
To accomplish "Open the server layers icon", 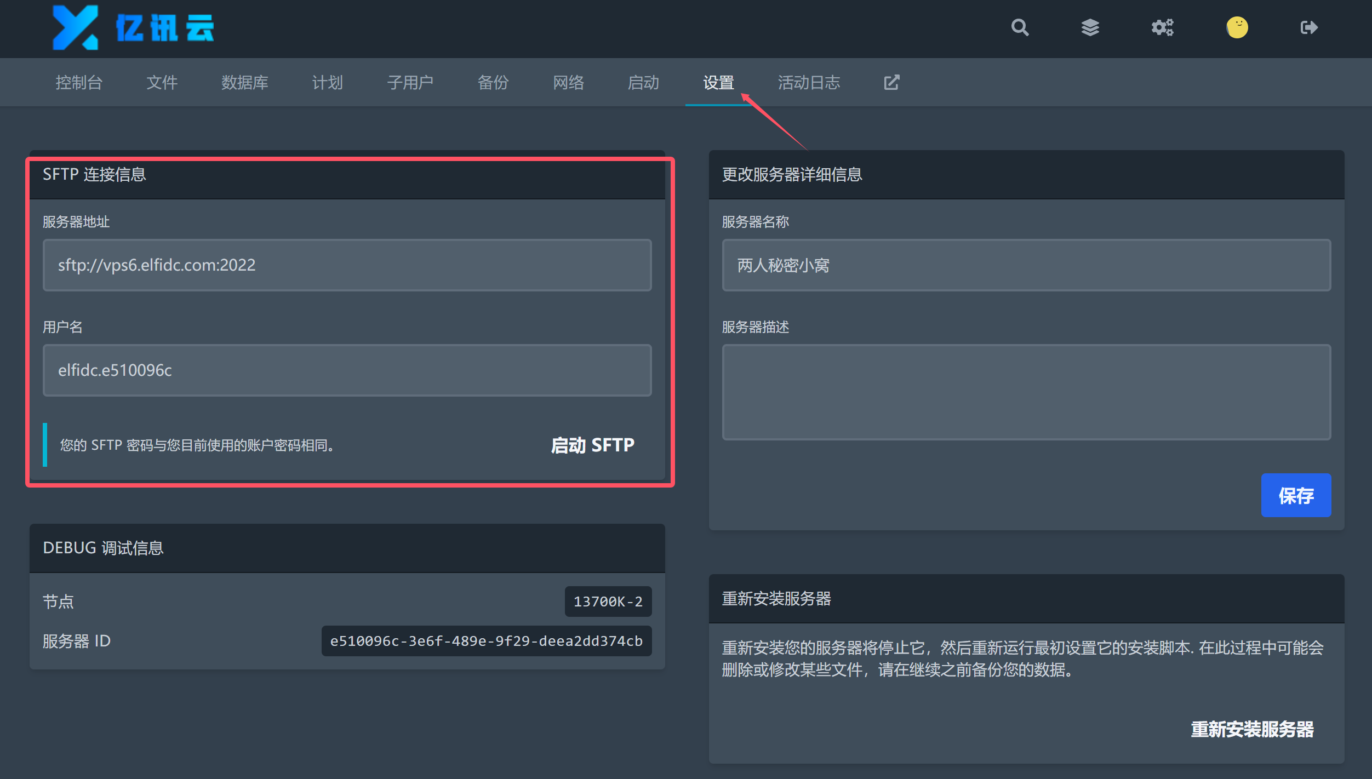I will (x=1090, y=27).
